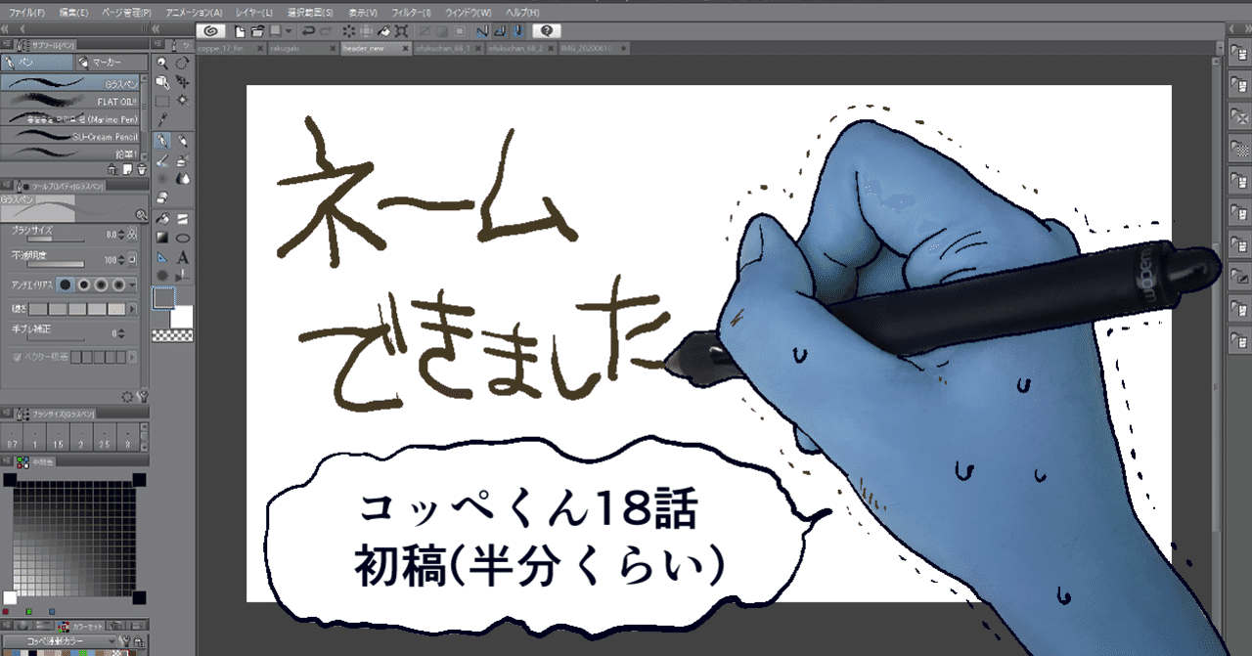Click the ブラシサイズ slider bar
Viewport: 1252px width, 656px height.
56,240
